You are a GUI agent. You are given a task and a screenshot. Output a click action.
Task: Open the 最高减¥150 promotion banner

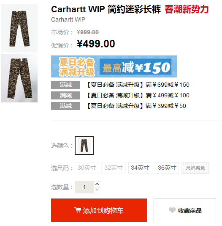point(114,66)
